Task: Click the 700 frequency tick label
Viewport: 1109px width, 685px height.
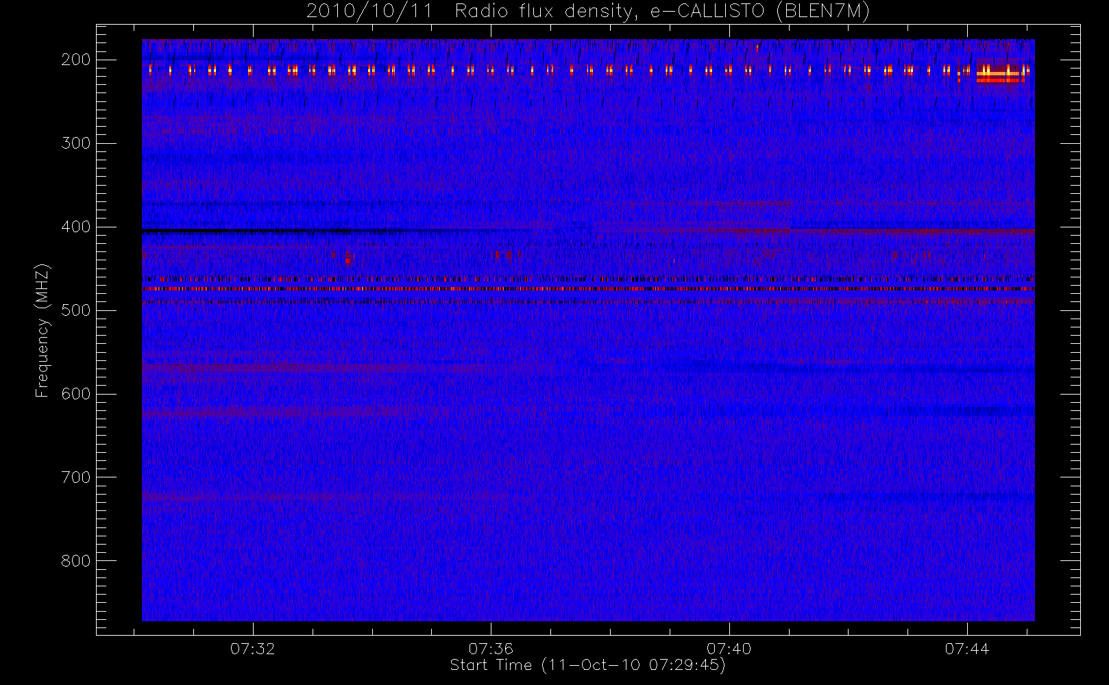Action: coord(75,477)
